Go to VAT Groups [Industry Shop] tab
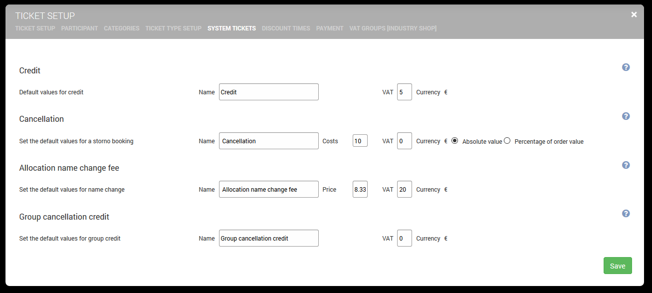 click(393, 28)
